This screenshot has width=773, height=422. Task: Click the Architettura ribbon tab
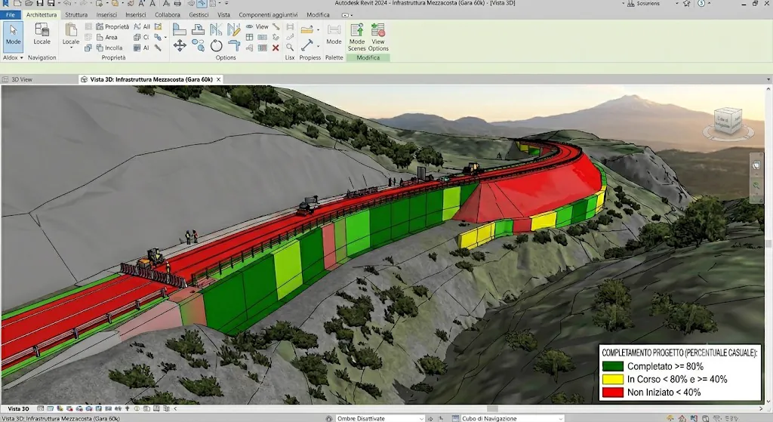(42, 15)
